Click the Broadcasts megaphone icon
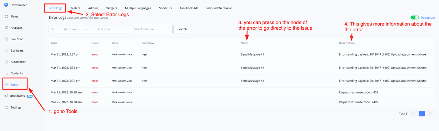 tap(6, 96)
